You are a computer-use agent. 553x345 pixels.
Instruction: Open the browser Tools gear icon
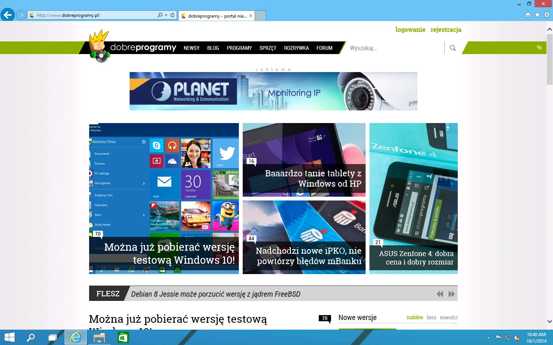(x=547, y=15)
